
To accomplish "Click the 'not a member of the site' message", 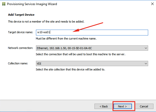I will (x=46, y=22).
